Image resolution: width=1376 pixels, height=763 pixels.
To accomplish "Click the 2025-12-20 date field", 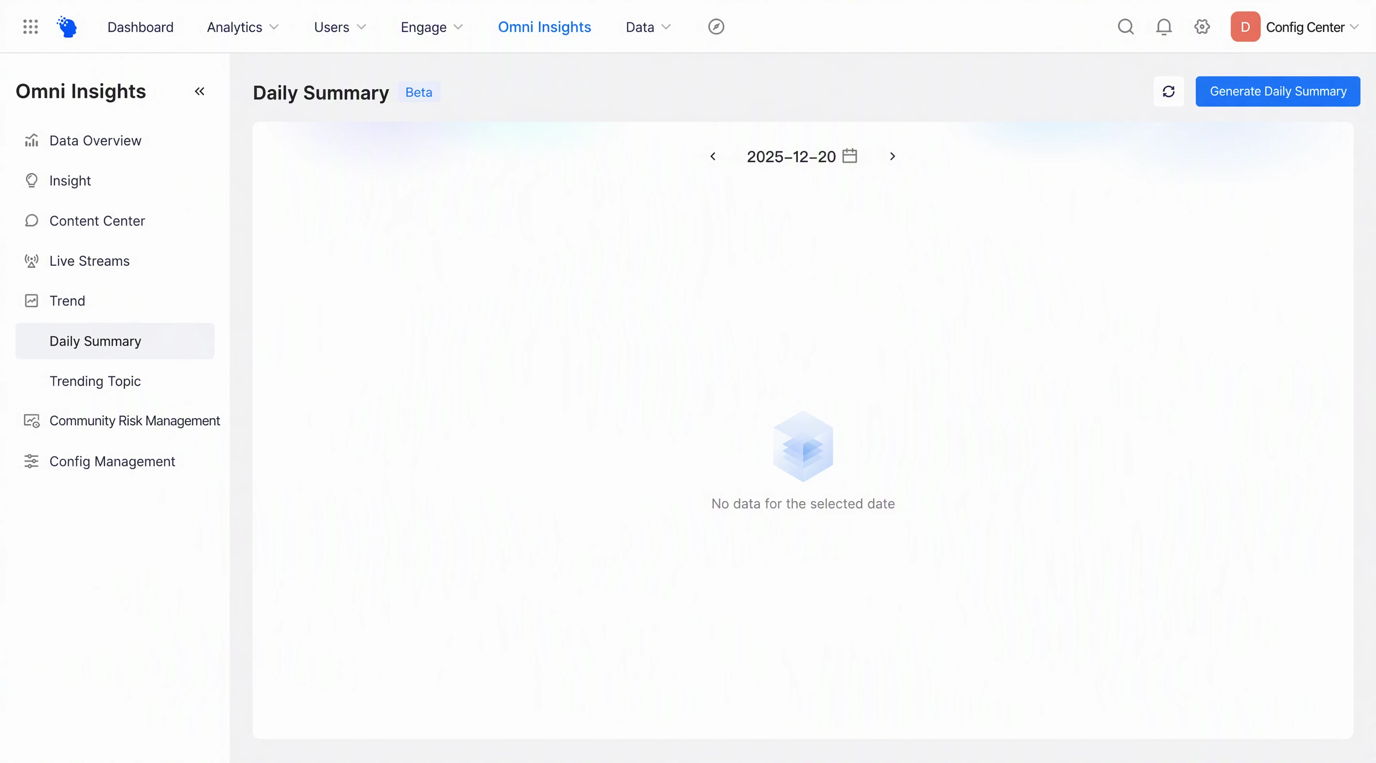I will click(x=801, y=156).
